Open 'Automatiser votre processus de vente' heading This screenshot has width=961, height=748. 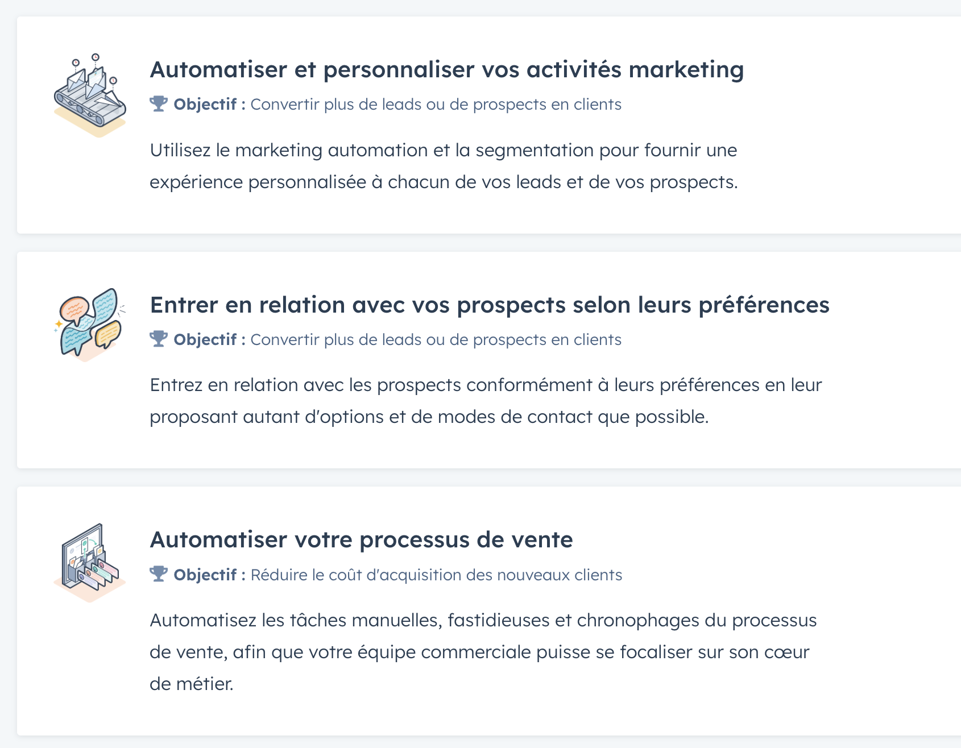361,540
